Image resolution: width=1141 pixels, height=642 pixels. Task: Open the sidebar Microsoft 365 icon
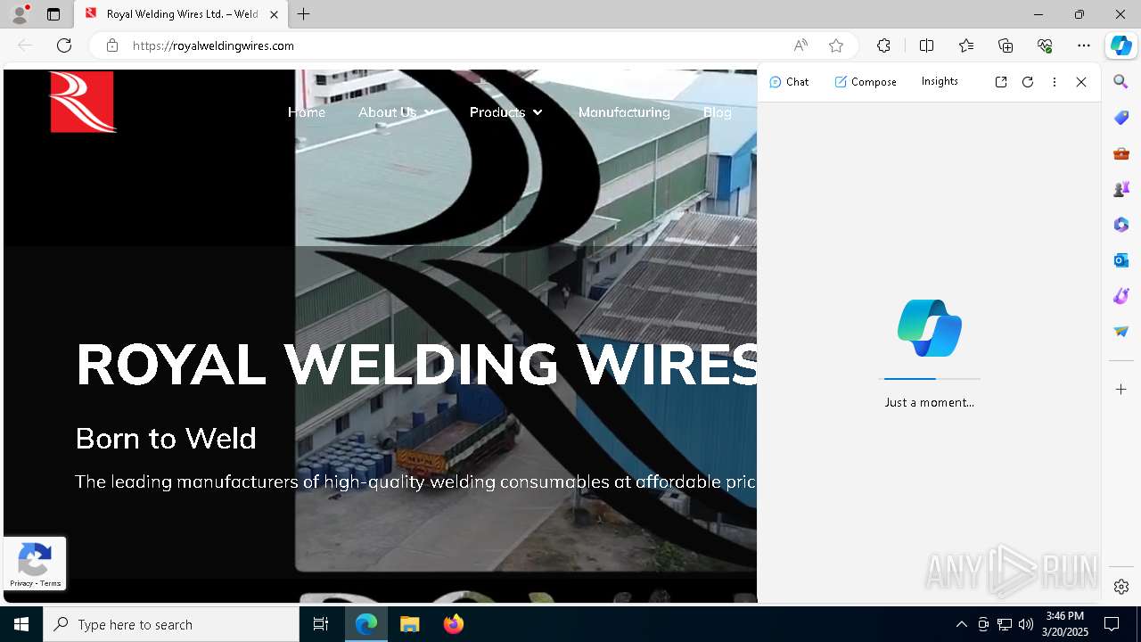tap(1121, 225)
